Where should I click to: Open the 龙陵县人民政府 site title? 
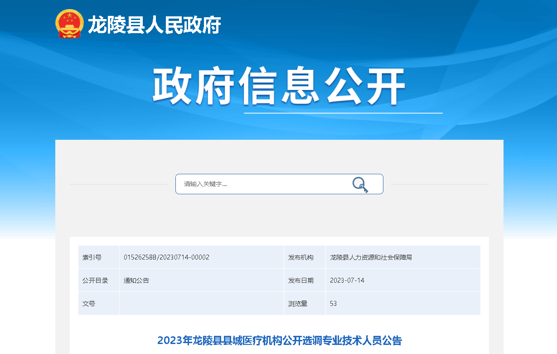154,25
